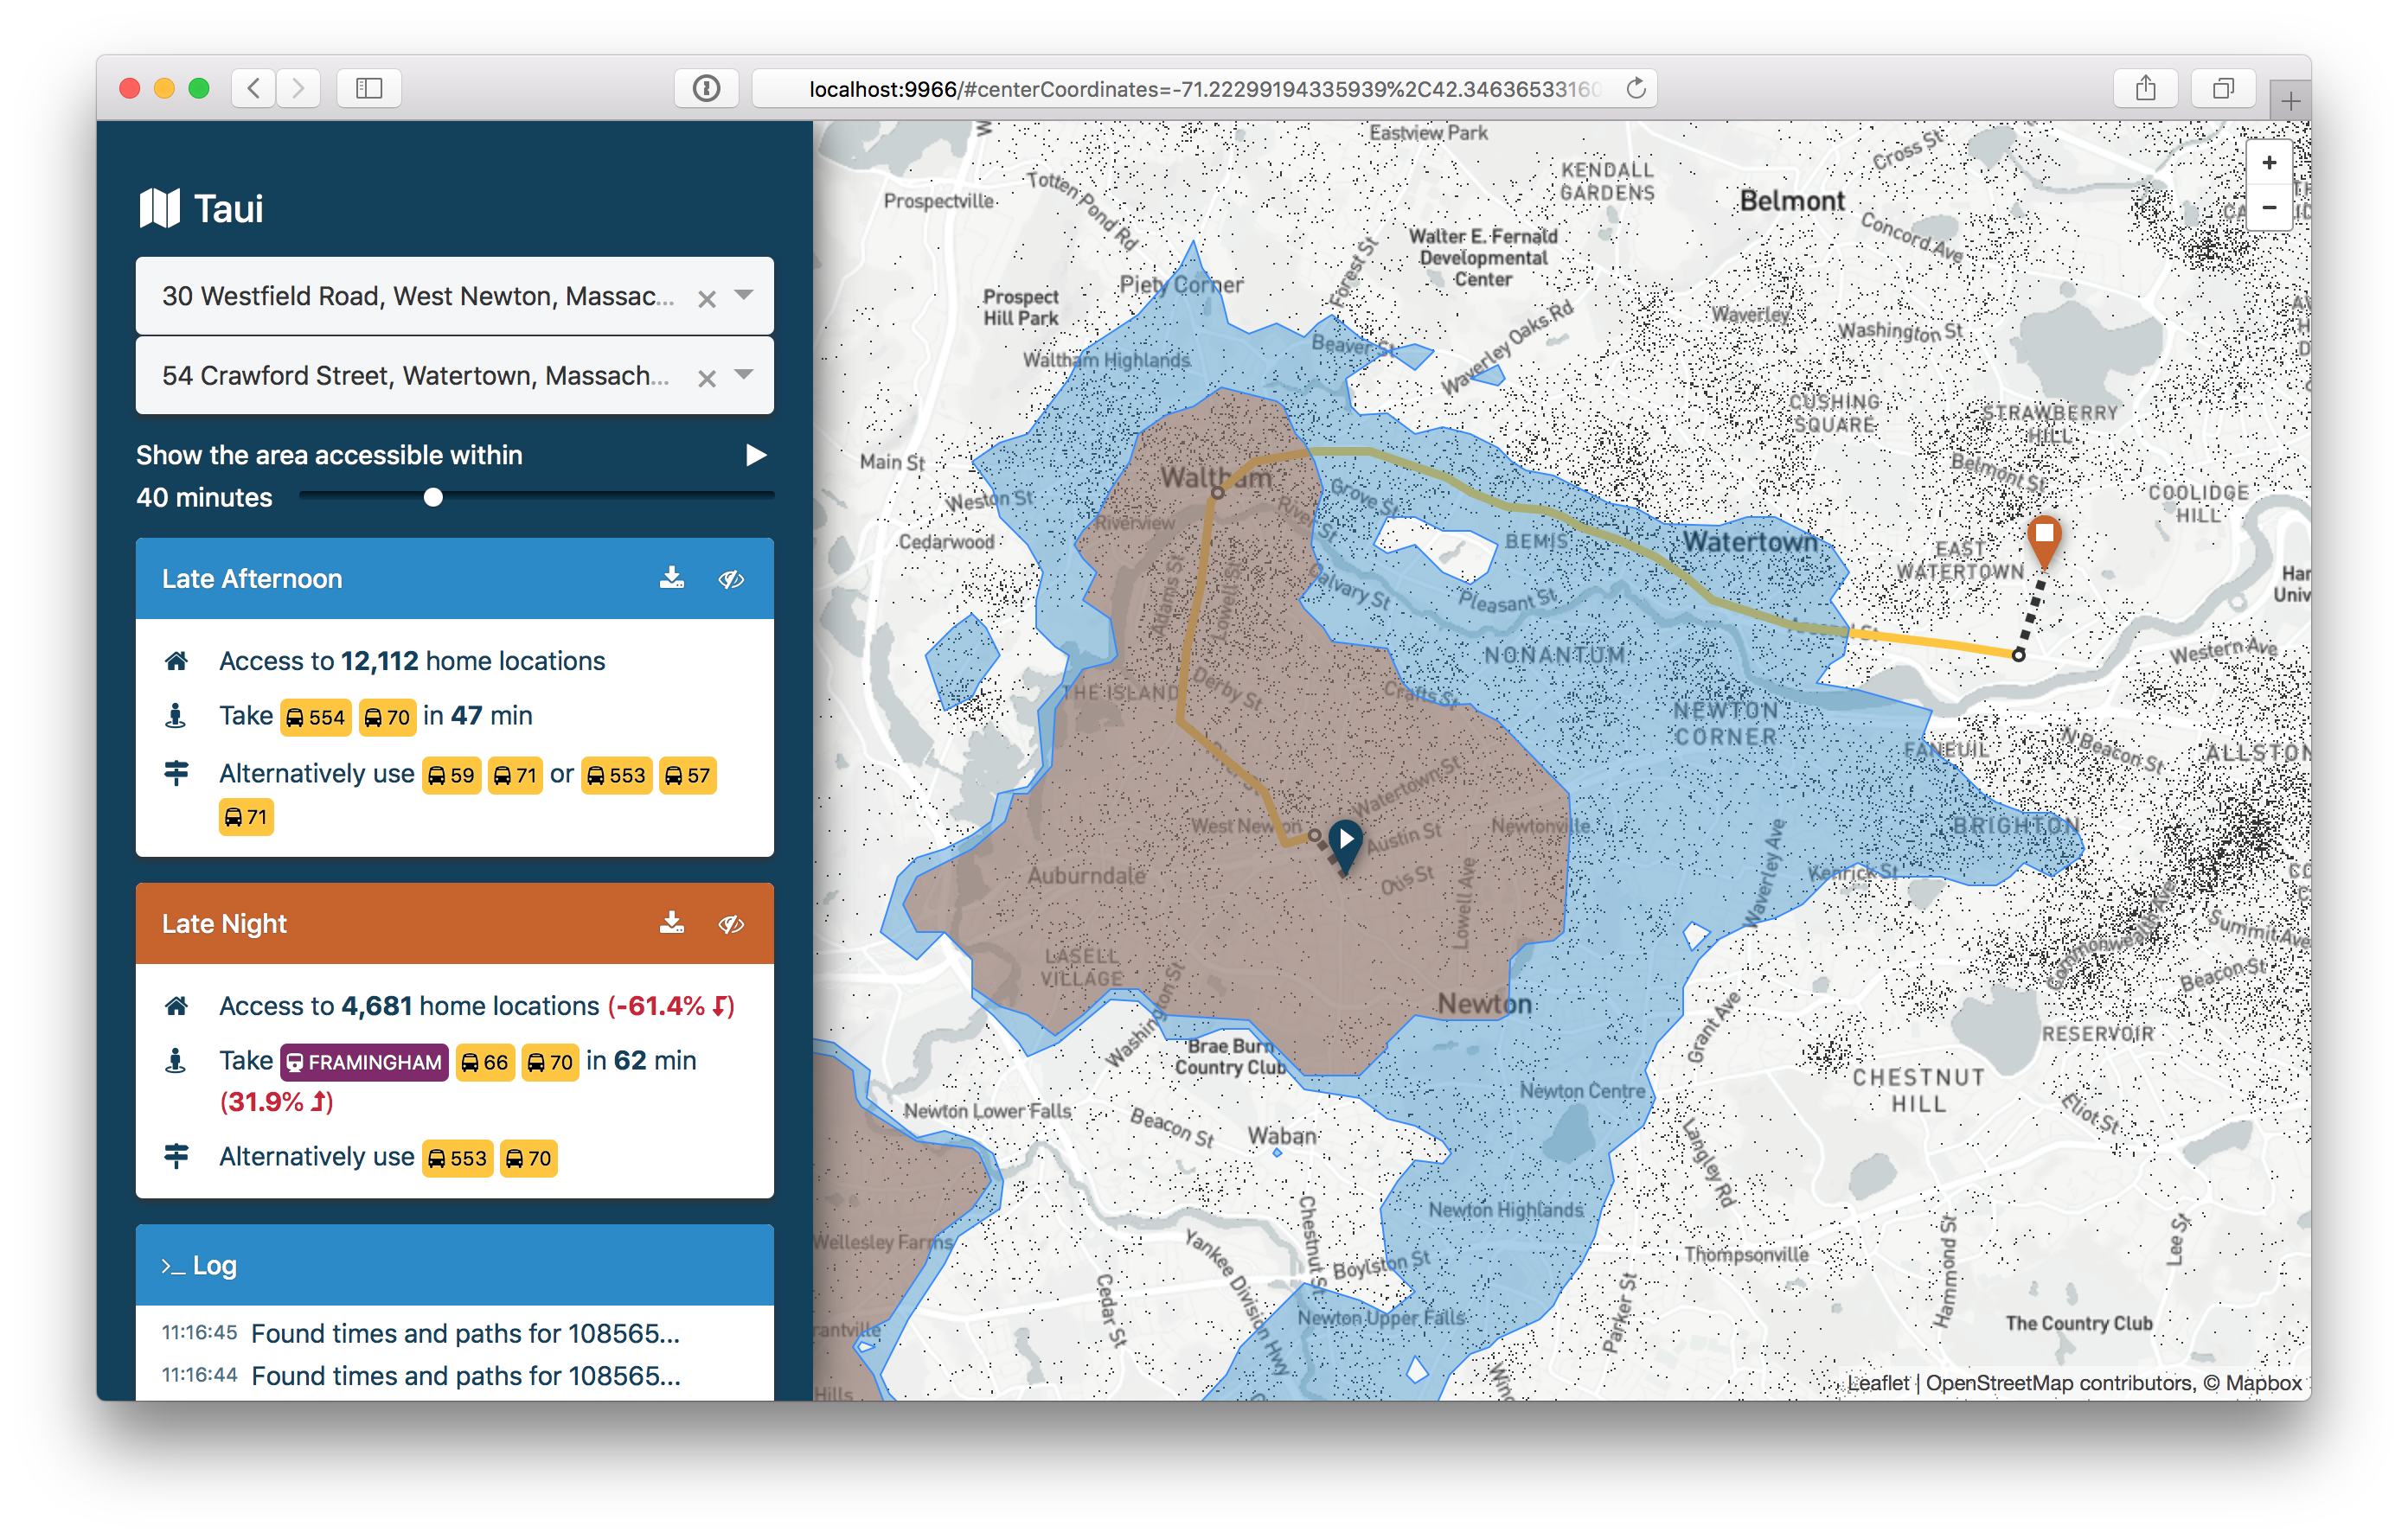Download the Late Afternoon data
This screenshot has width=2408, height=1539.
[671, 578]
